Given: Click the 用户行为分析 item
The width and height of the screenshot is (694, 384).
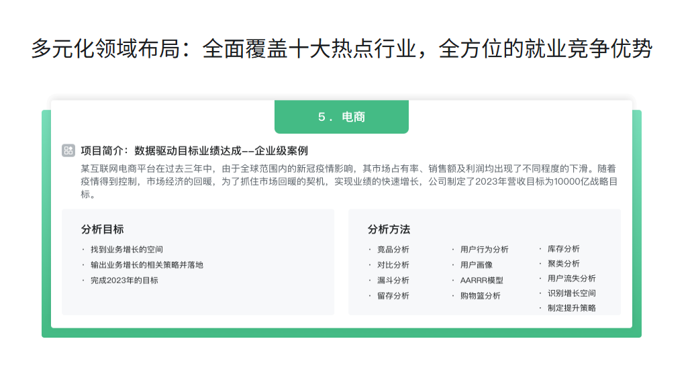Looking at the screenshot, I should tap(484, 249).
